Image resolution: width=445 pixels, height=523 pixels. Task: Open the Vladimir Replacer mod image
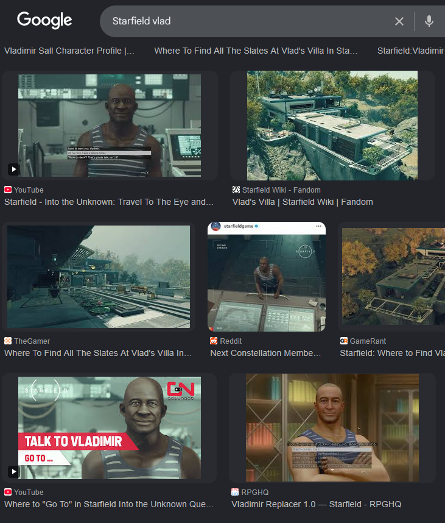(332, 428)
